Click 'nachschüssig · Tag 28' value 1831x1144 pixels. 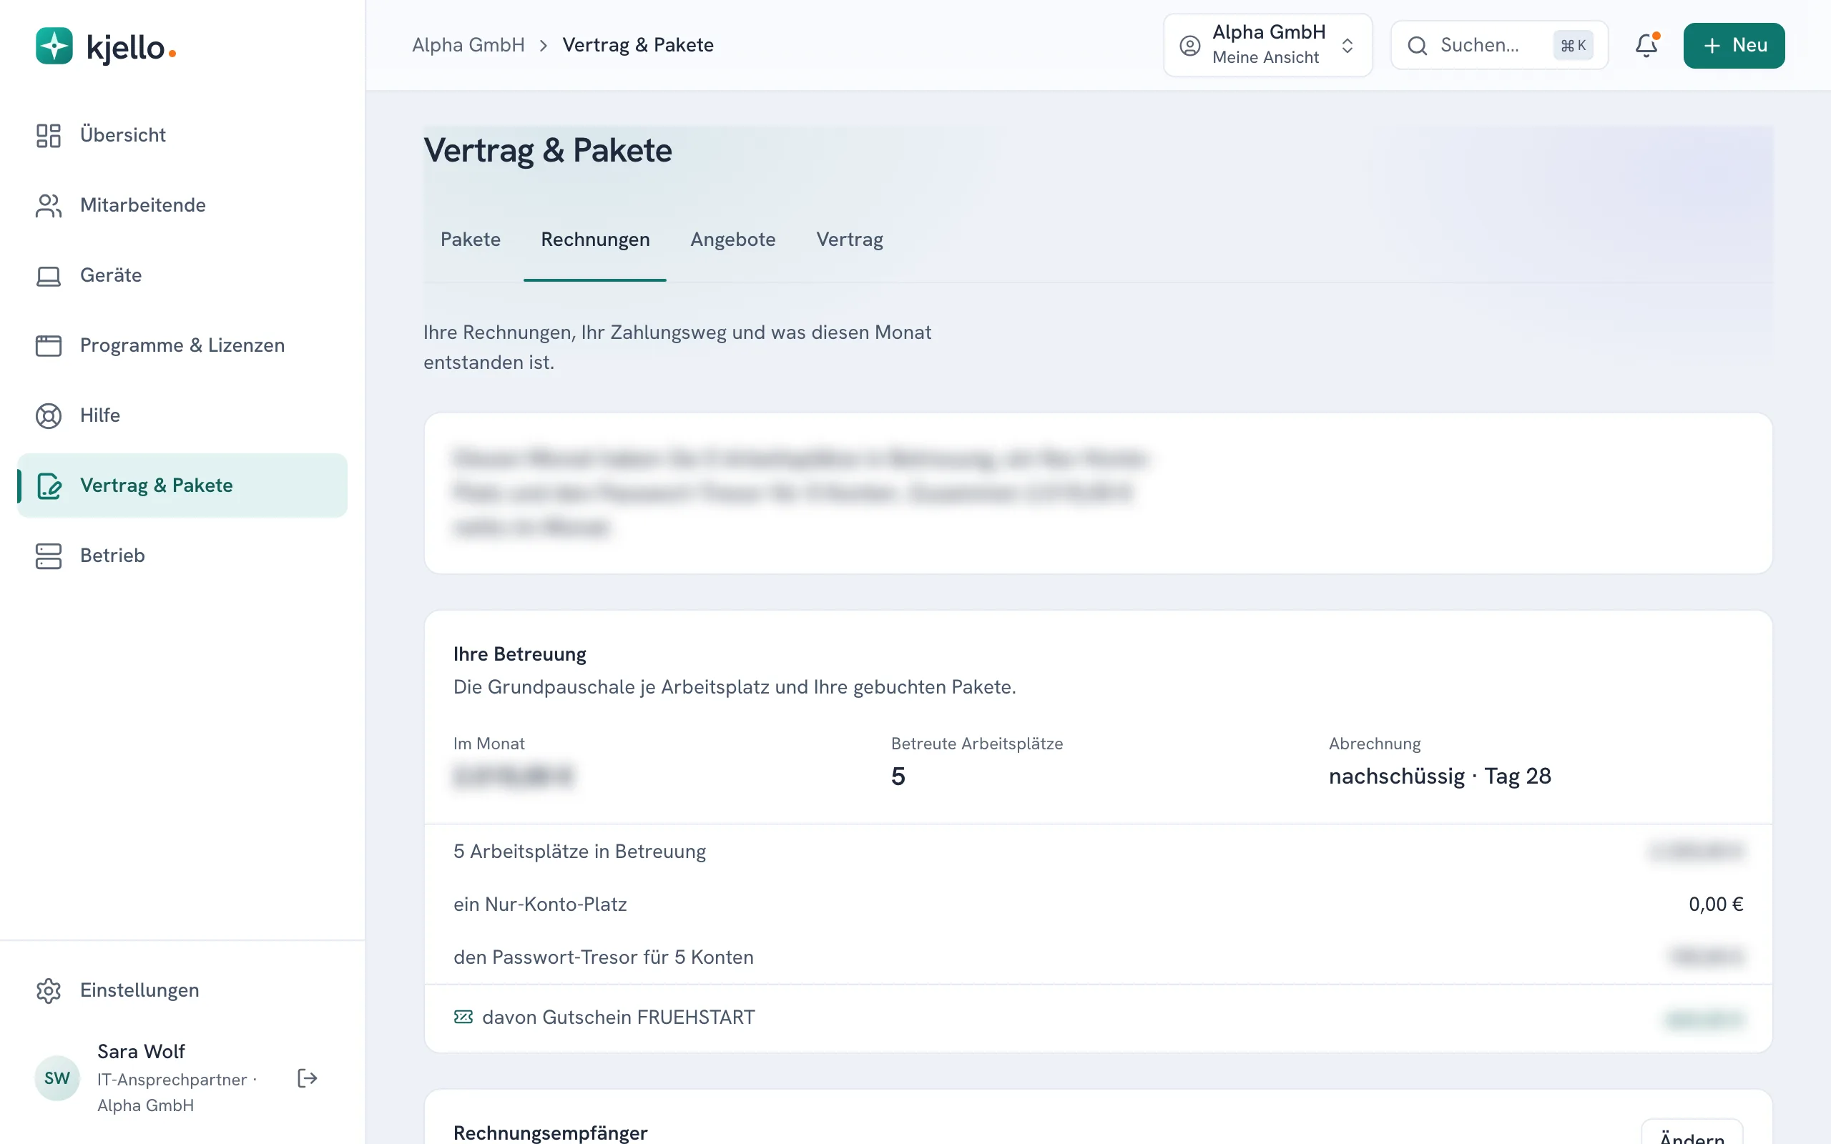click(x=1439, y=776)
